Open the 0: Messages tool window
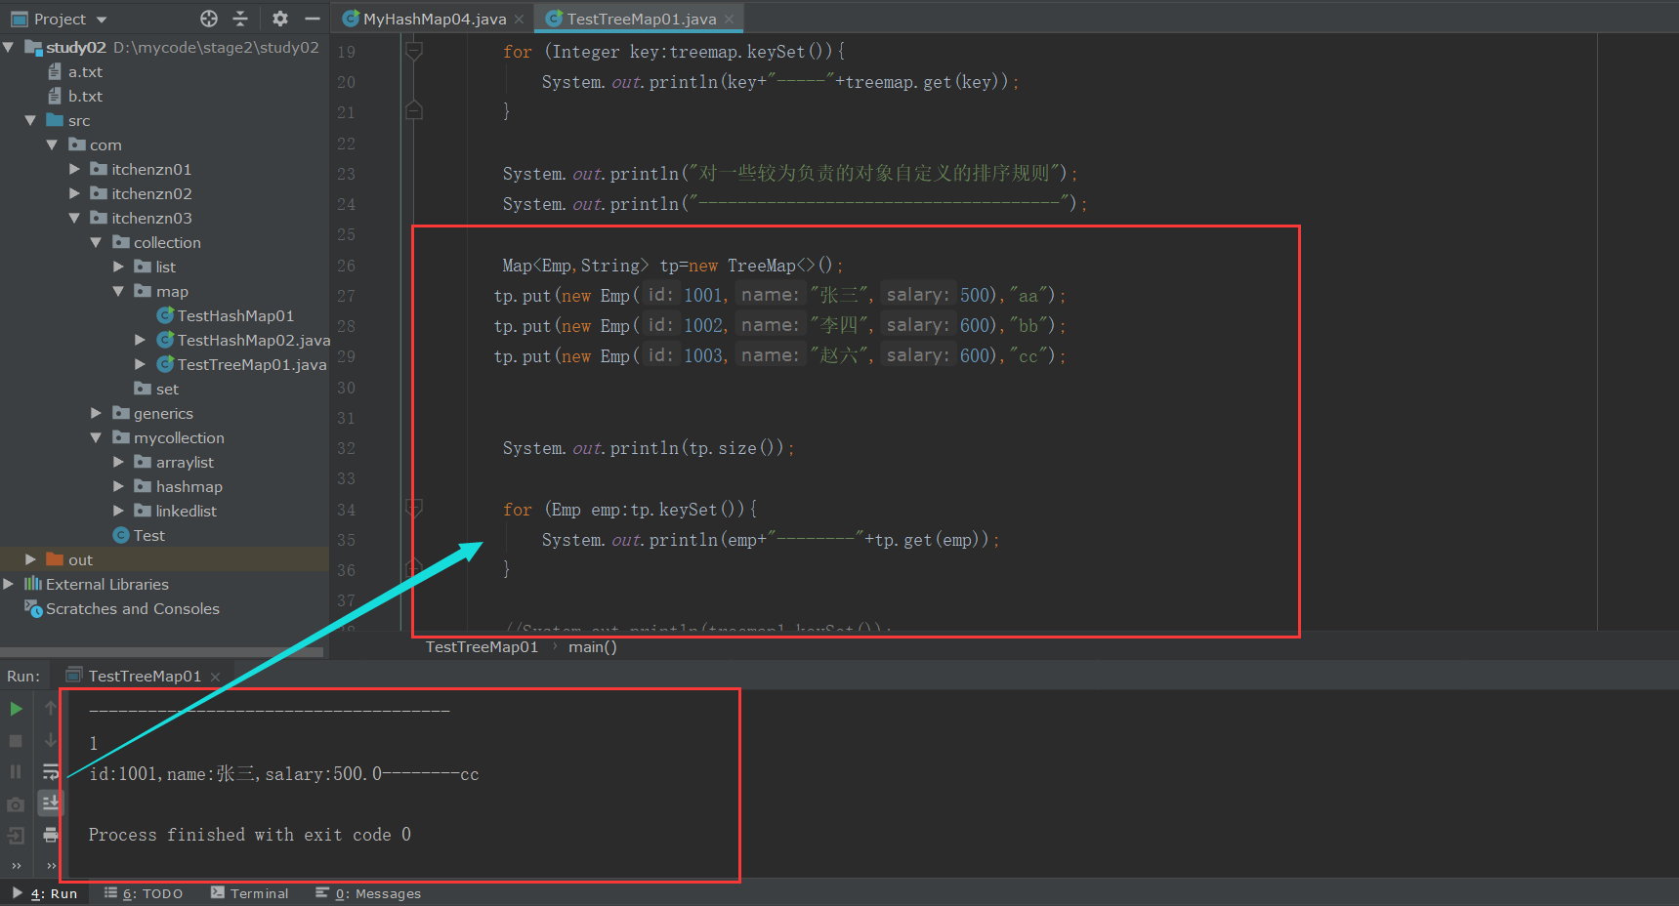Viewport: 1679px width, 906px height. click(x=368, y=893)
